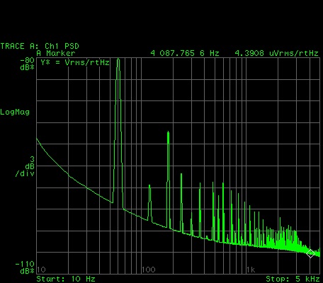Click the '1k' frequency axis label
Viewport: 323px width, 283px height.
[x=251, y=270]
